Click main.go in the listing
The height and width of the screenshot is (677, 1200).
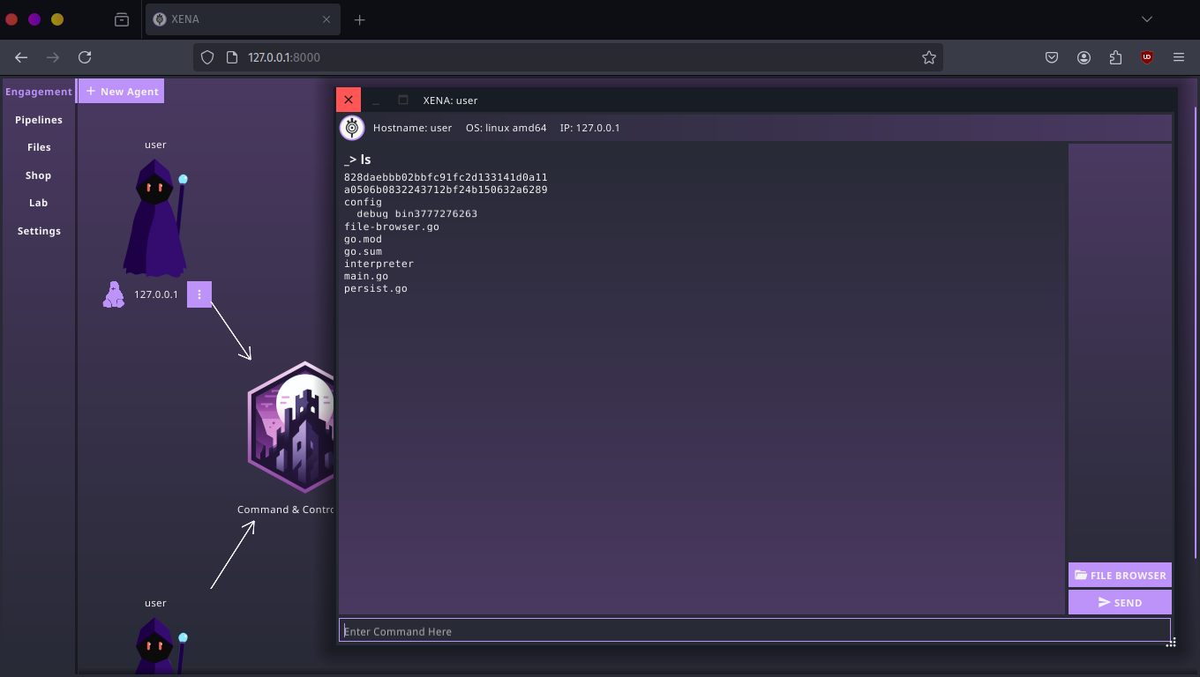click(x=366, y=276)
